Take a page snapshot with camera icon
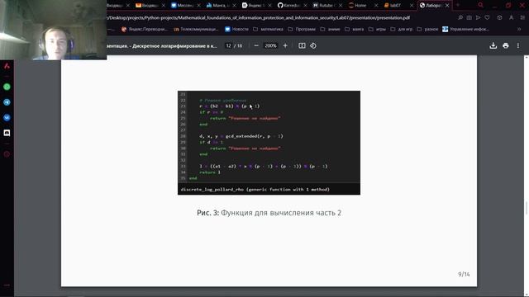Screen dimensions: 529x297 point(469,17)
